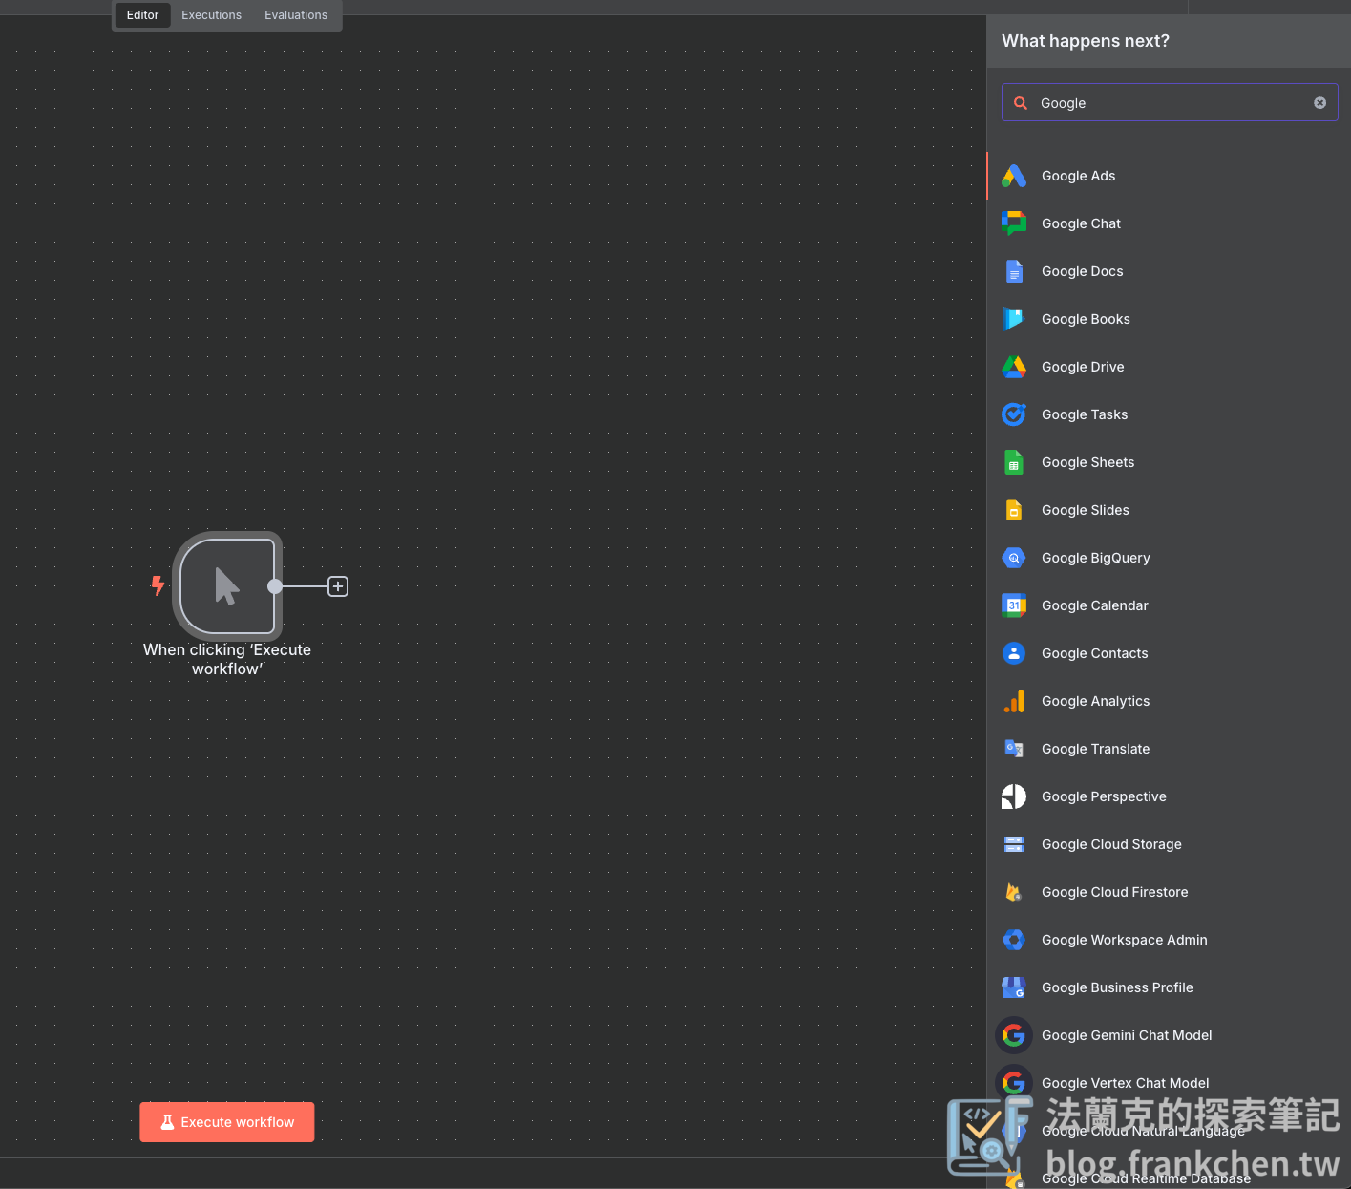Screen dimensions: 1351x1189
Task: Switch to the Editor tab
Action: 143,15
